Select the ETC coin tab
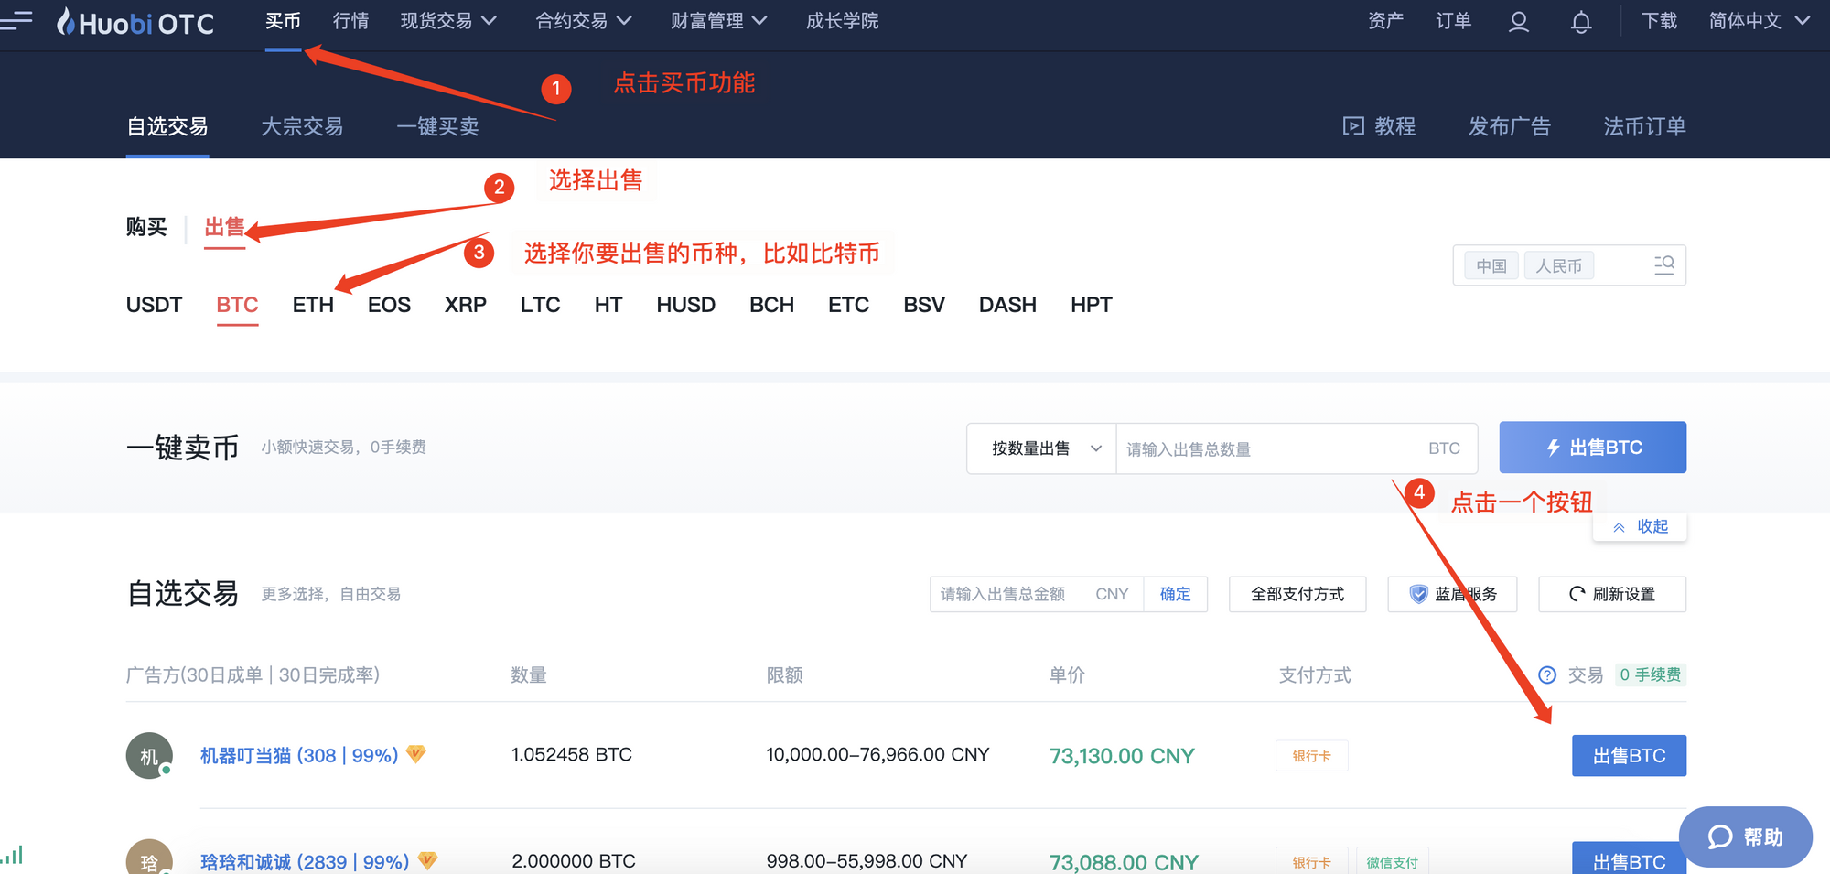The width and height of the screenshot is (1830, 874). [848, 305]
